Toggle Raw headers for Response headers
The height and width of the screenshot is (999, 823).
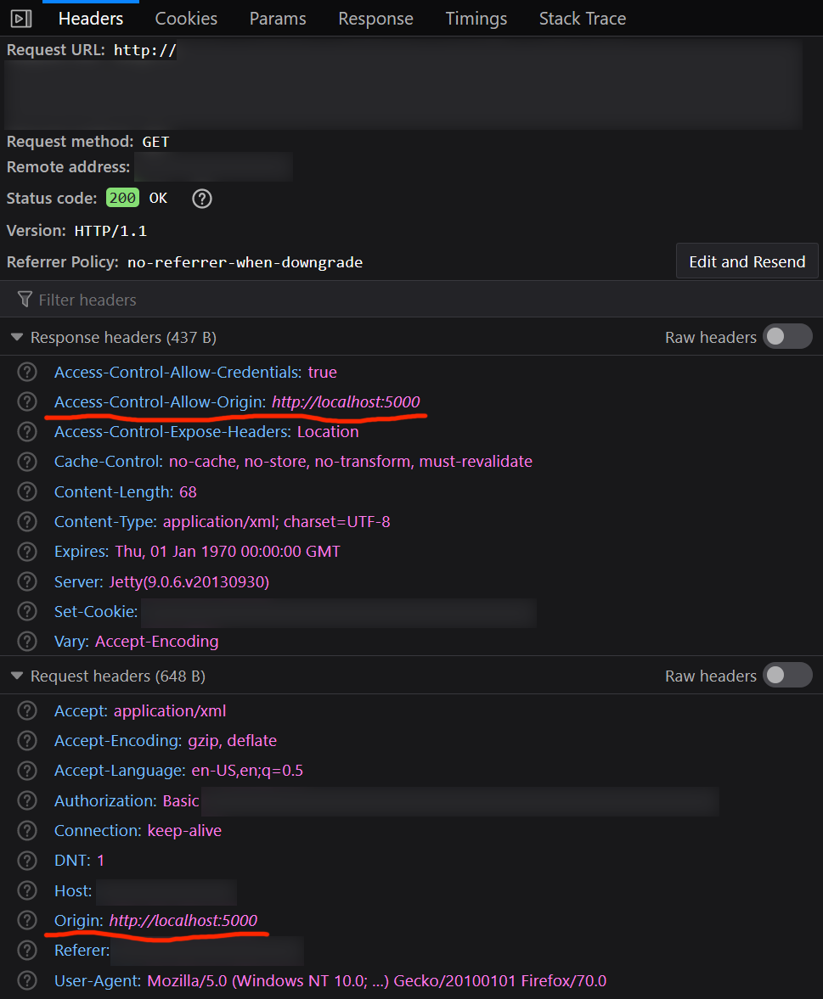787,336
